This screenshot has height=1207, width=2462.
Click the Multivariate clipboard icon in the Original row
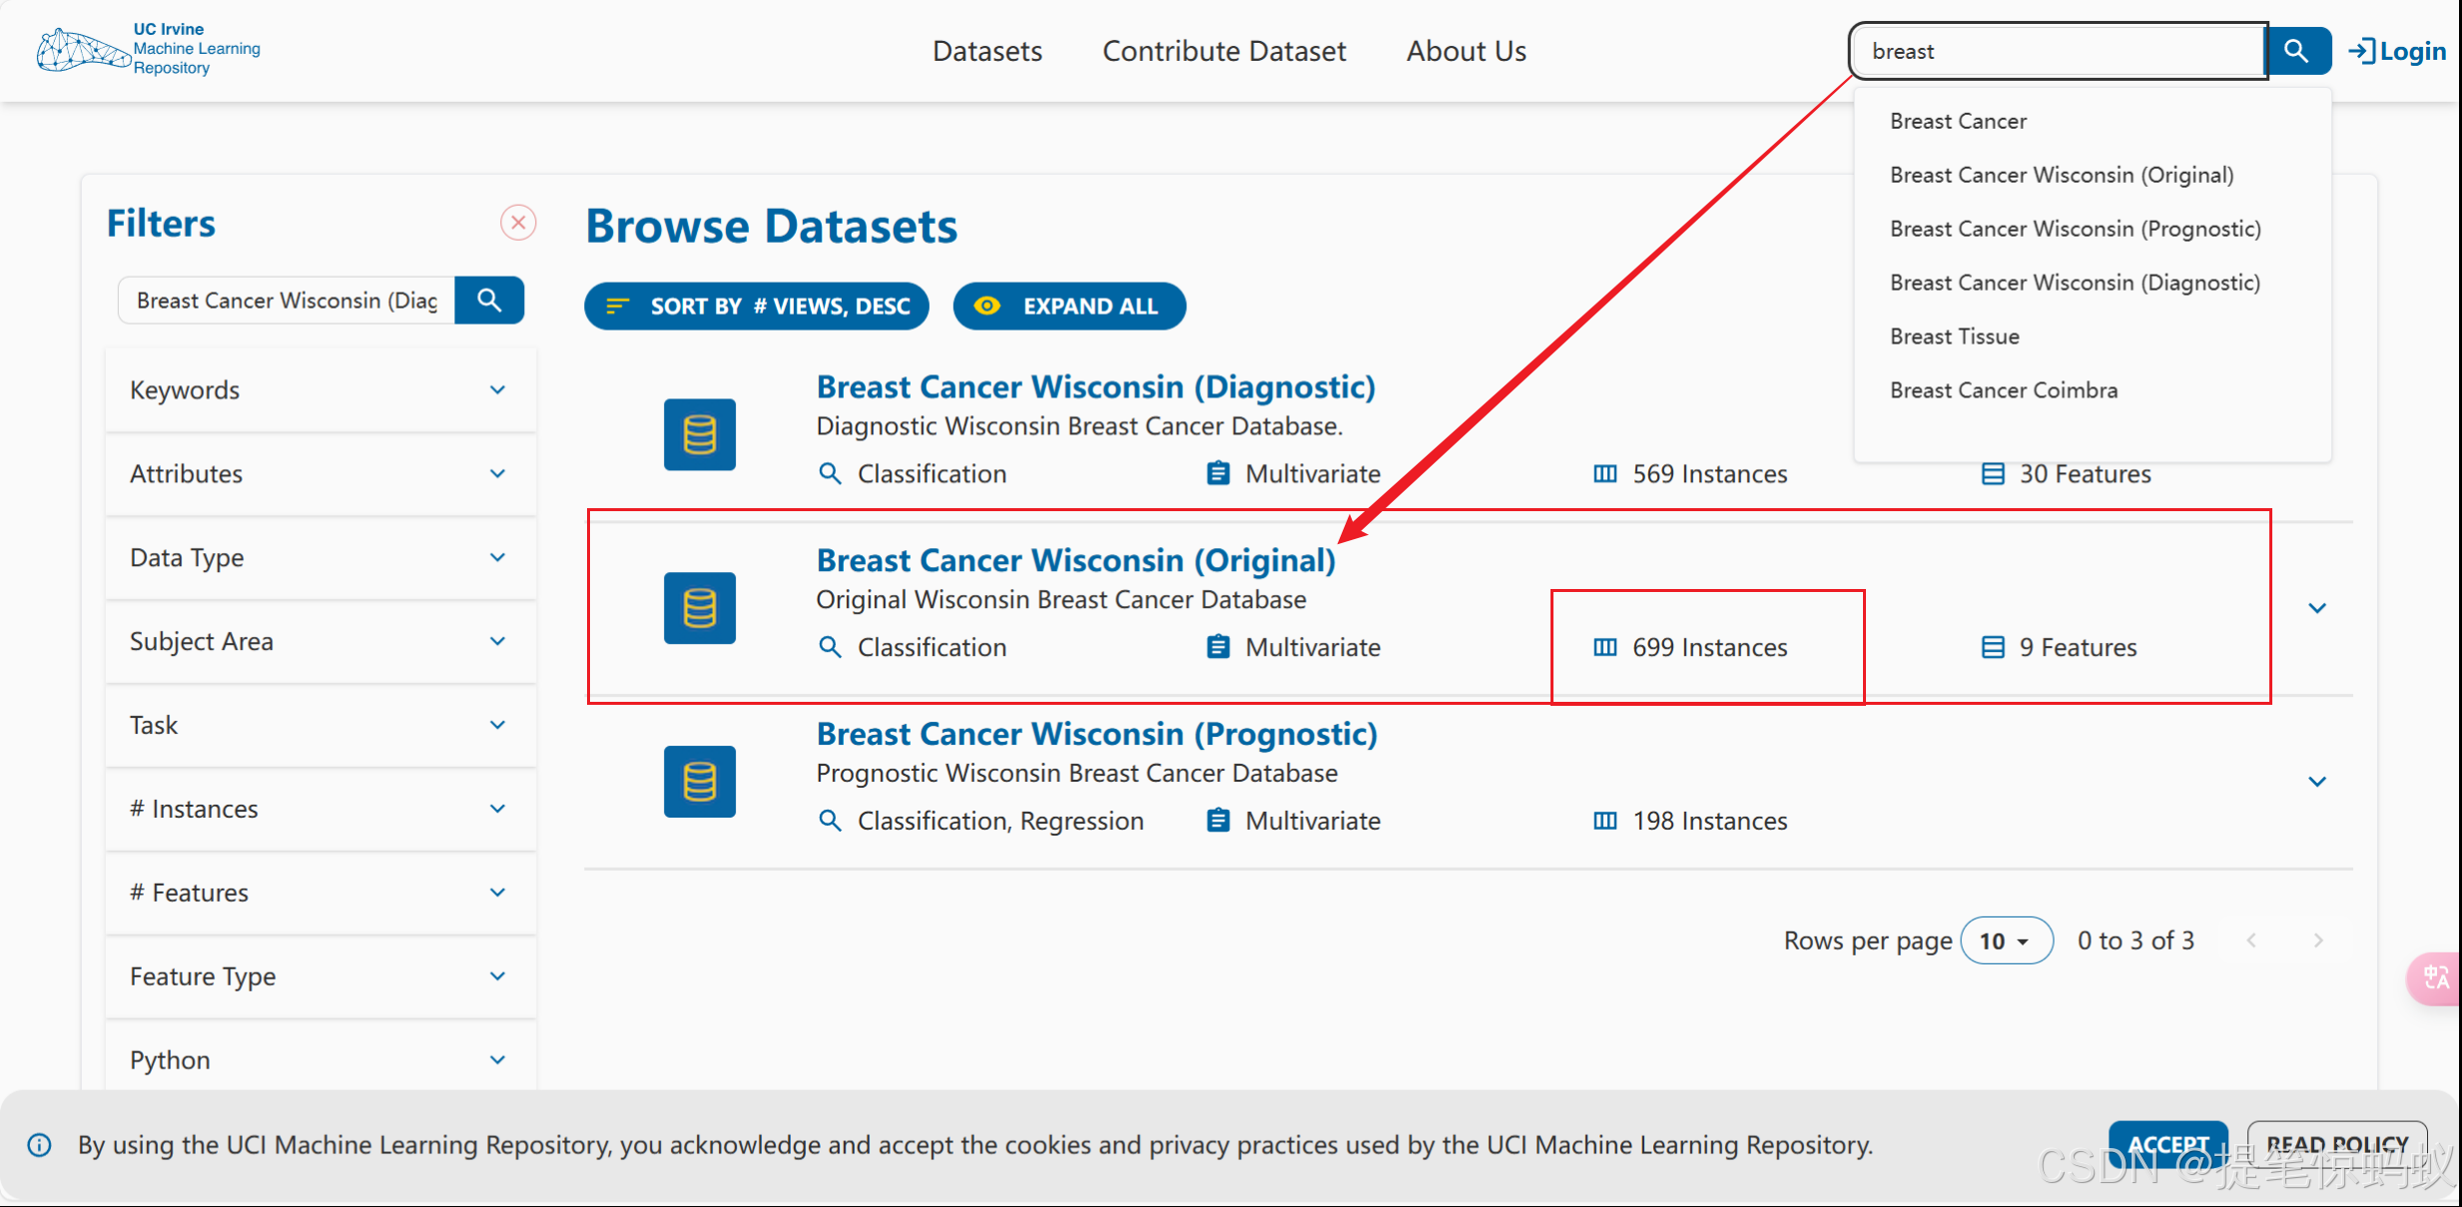(1218, 647)
